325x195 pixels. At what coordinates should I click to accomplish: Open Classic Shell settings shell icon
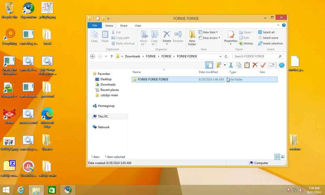click(x=281, y=65)
